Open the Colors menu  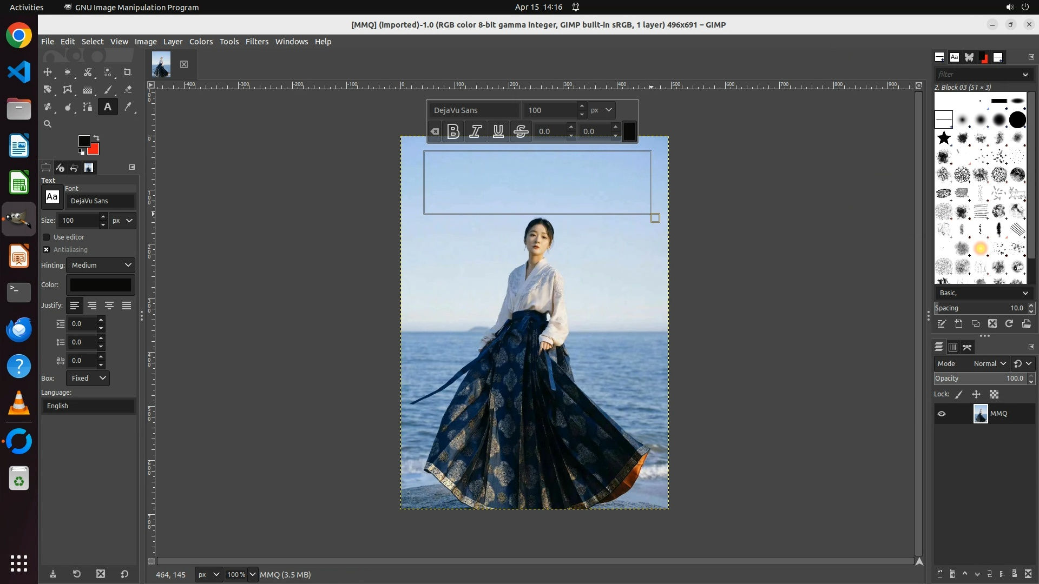(x=201, y=42)
